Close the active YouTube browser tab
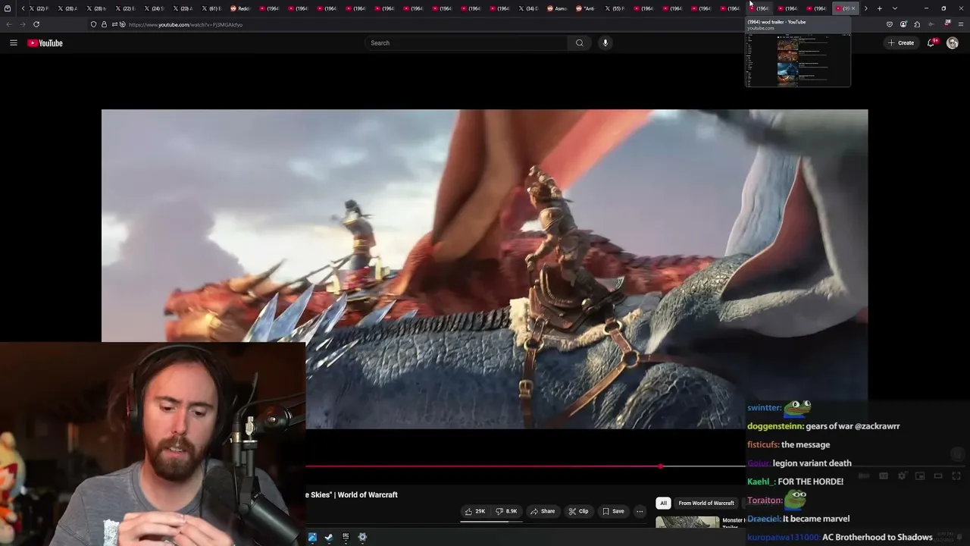970x546 pixels. 853,8
